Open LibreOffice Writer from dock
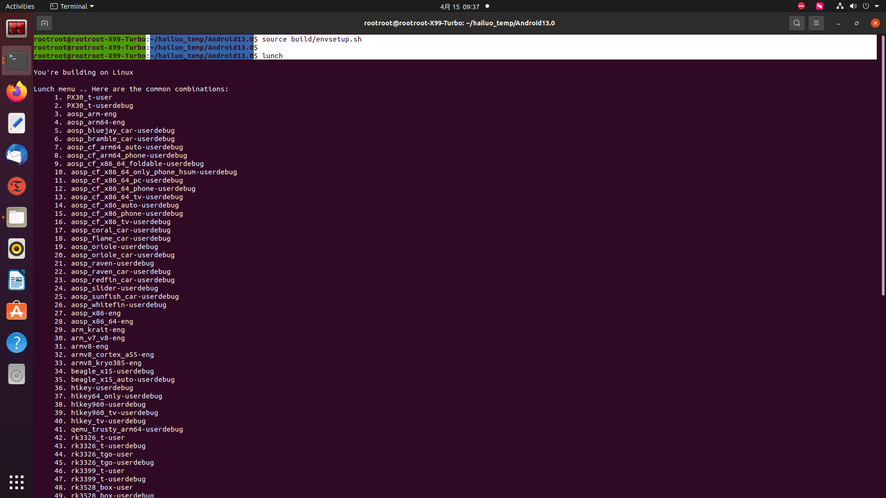The image size is (886, 498). point(17,280)
